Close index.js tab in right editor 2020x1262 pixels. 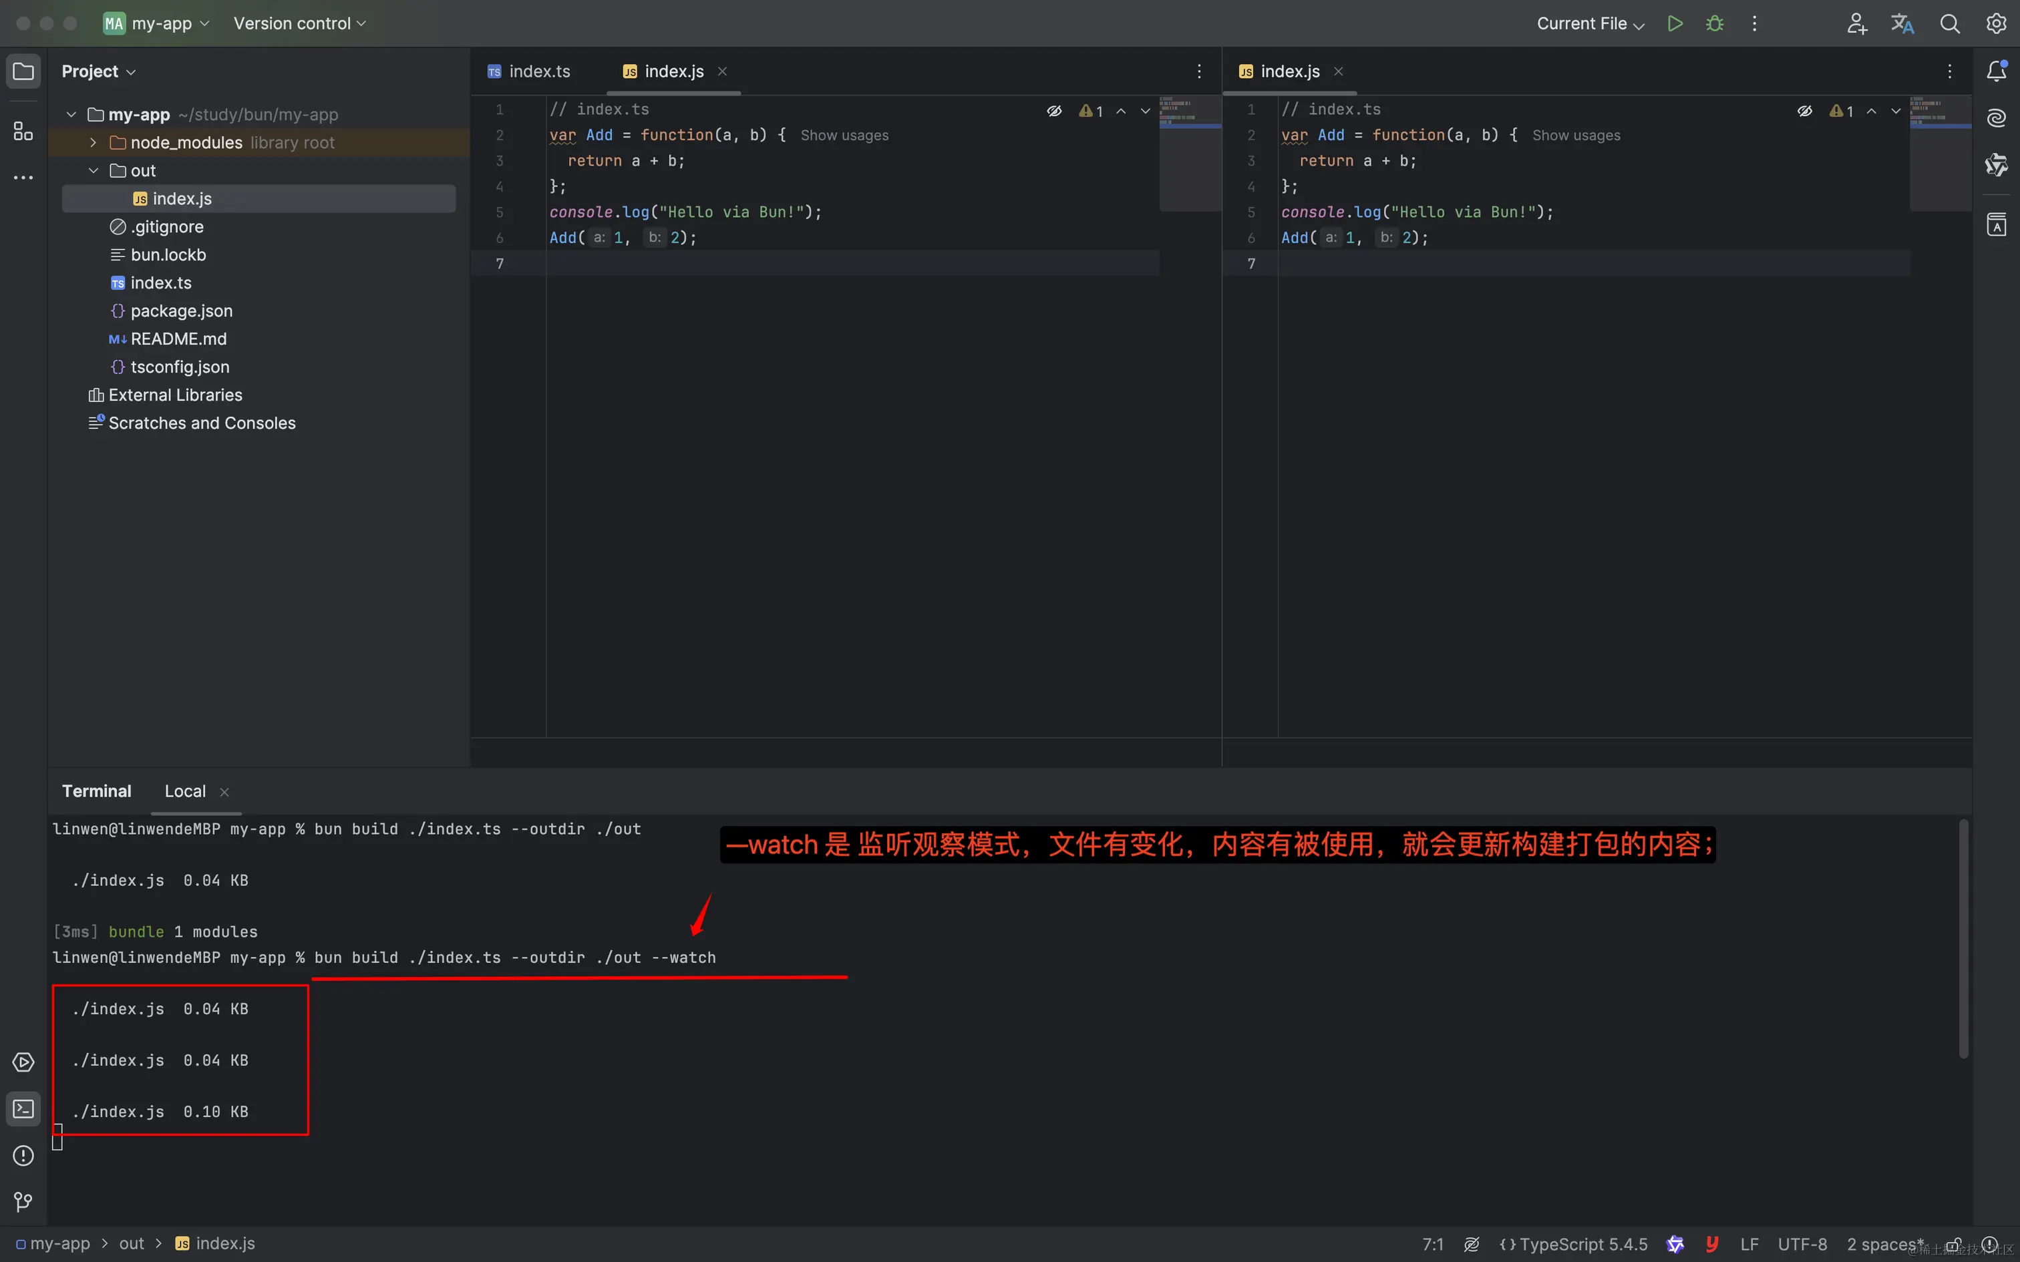[1338, 71]
